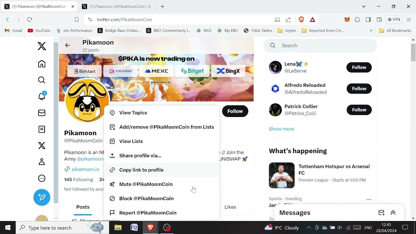Click the VPN button

click(x=394, y=19)
